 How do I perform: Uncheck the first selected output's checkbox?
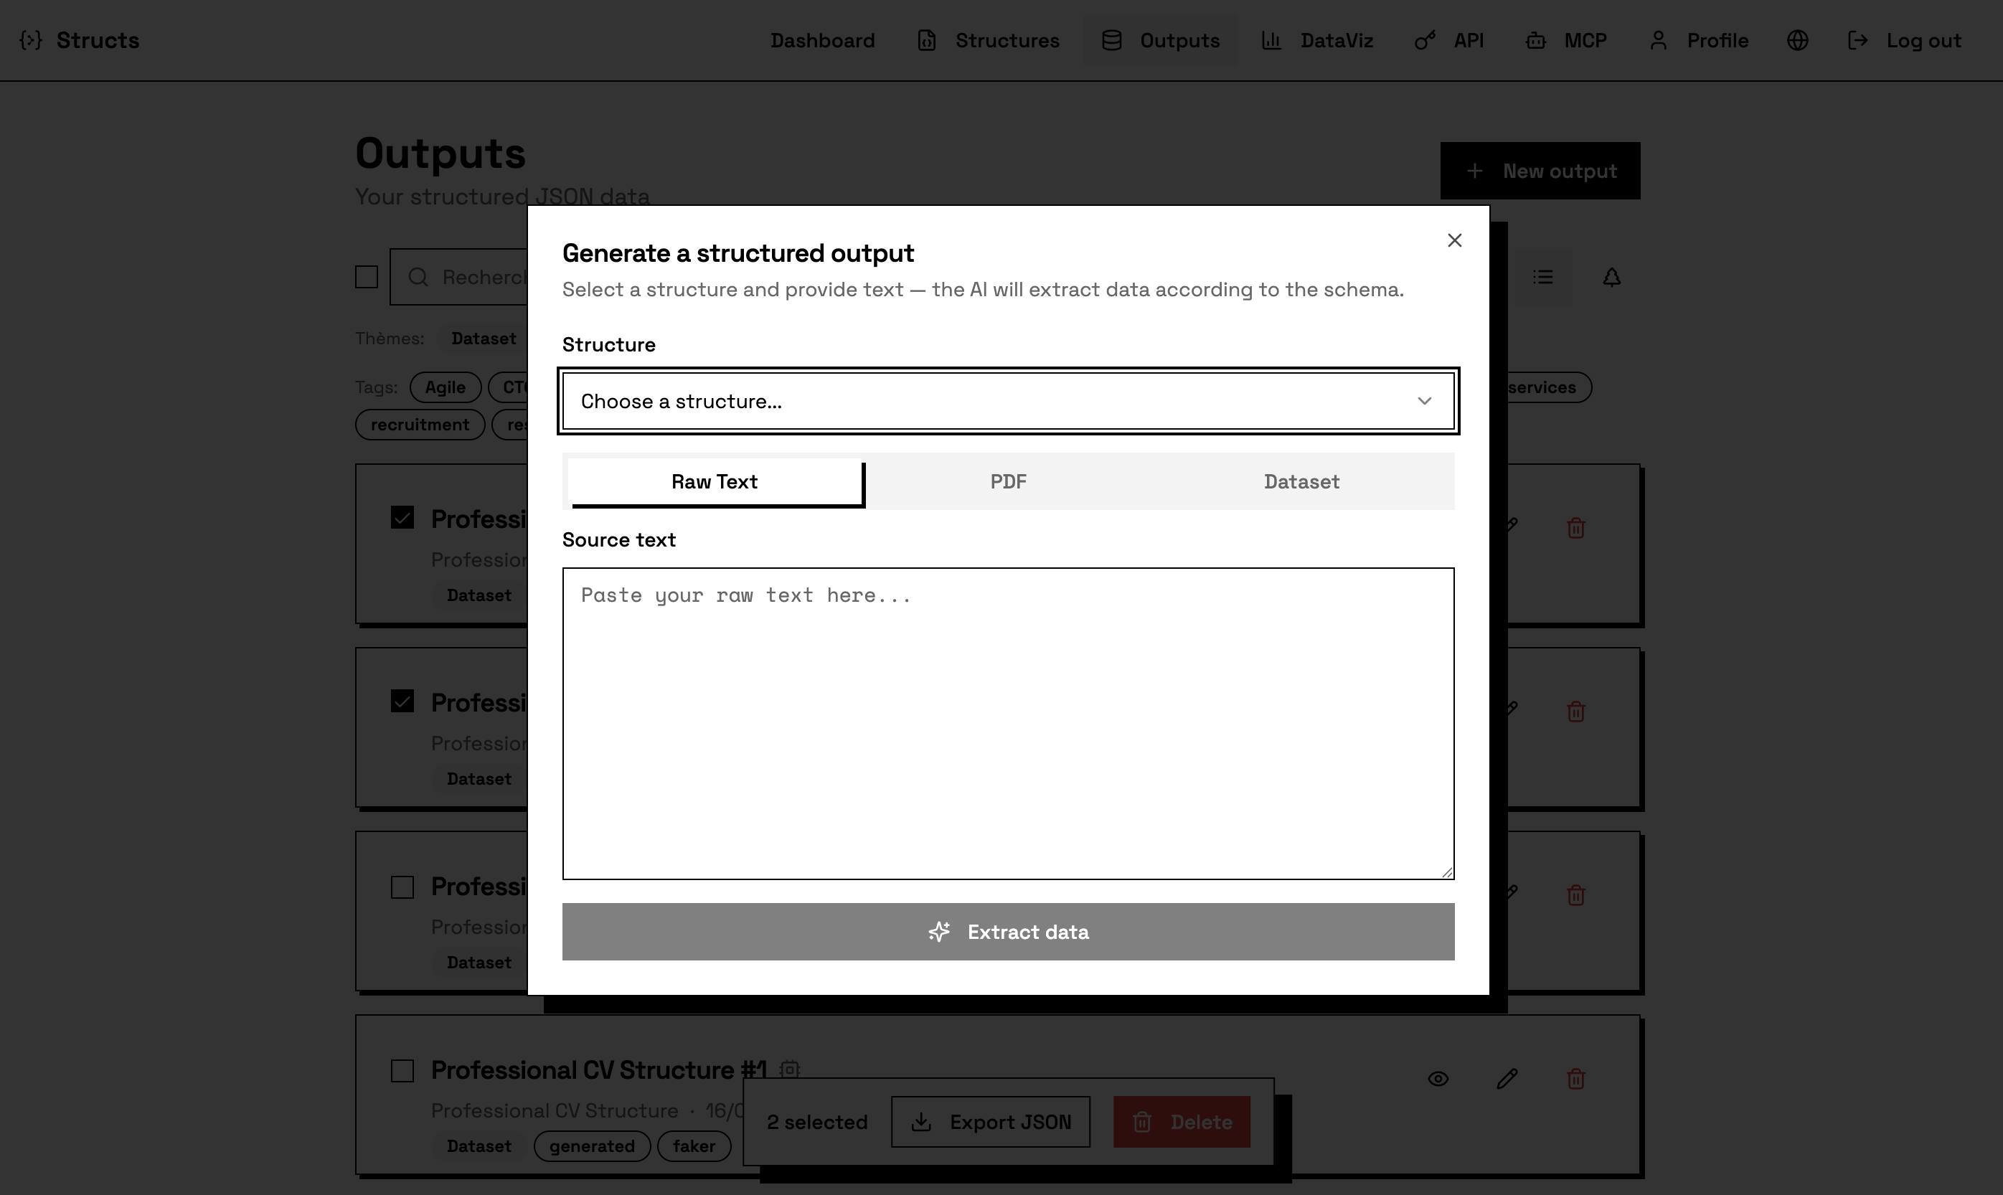pyautogui.click(x=402, y=518)
